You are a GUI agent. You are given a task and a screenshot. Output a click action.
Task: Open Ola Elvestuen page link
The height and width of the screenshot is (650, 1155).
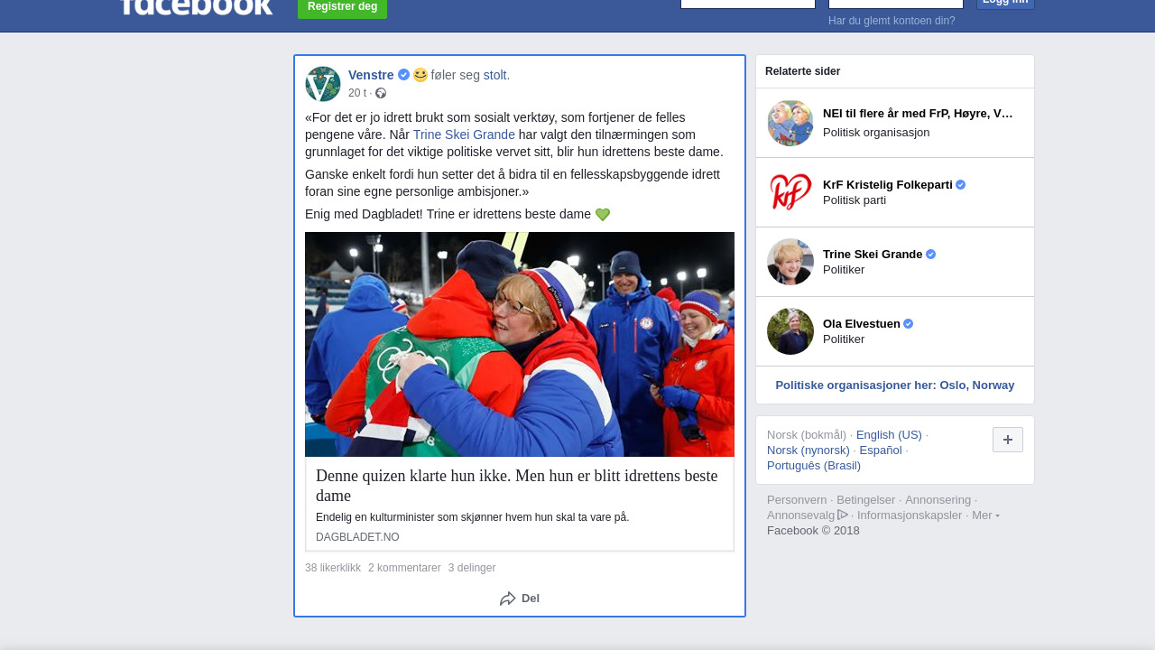[x=862, y=323]
